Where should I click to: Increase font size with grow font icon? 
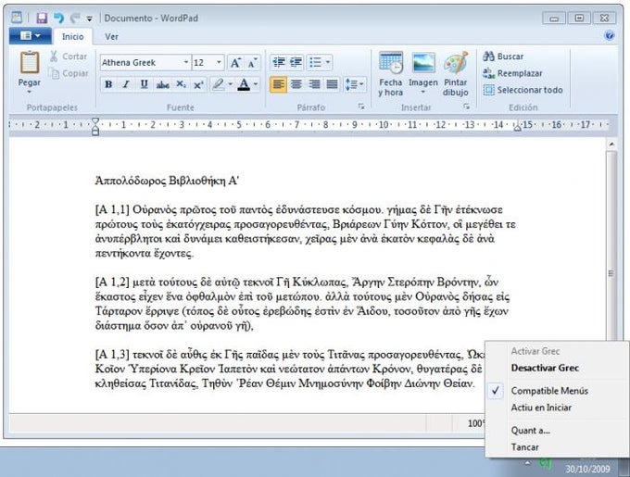click(x=235, y=63)
